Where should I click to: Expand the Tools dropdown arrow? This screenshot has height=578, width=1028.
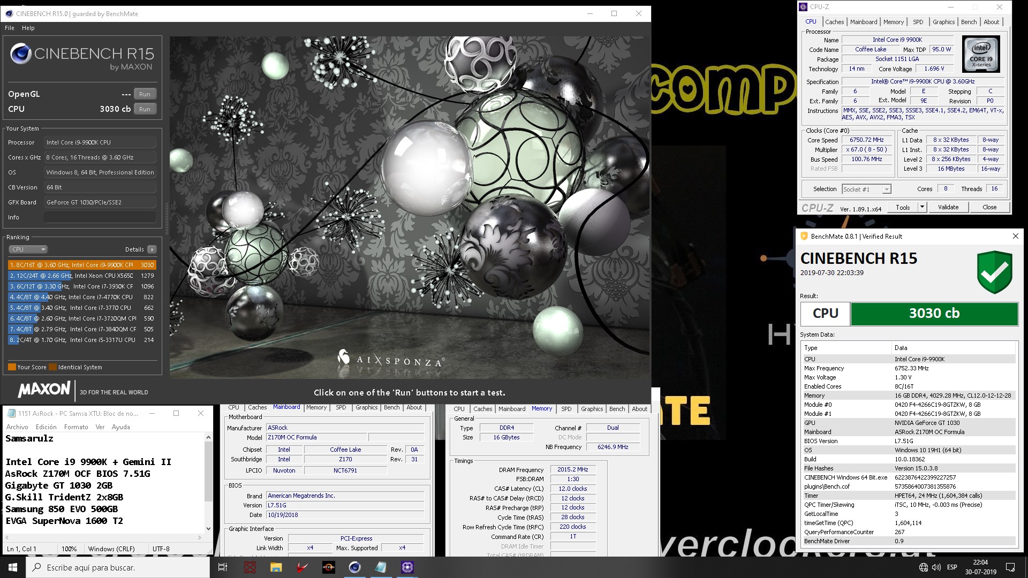pyautogui.click(x=922, y=207)
